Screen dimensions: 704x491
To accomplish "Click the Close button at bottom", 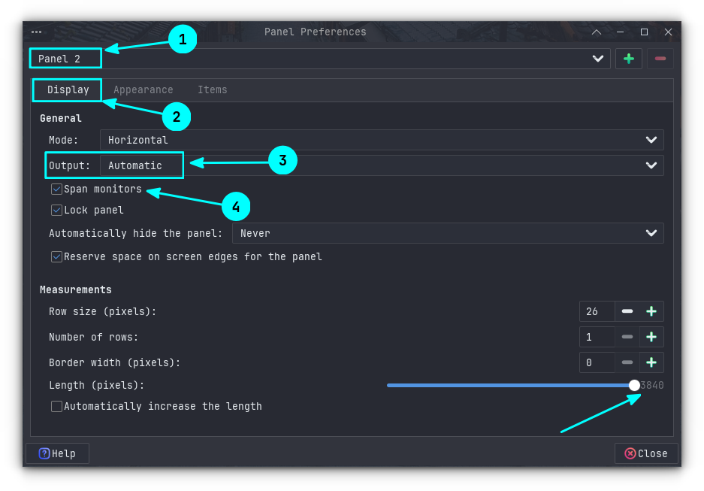I will tap(646, 453).
